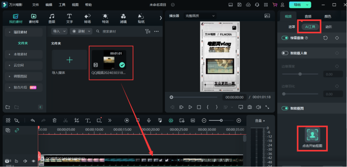
Task: Click the 导出 export button
Action: (300, 5)
